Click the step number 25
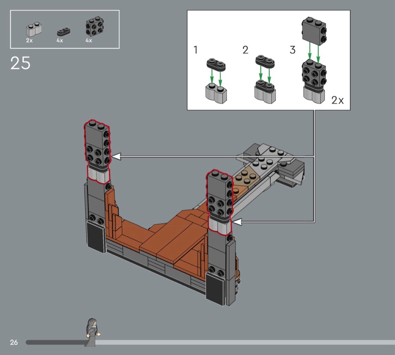395x355 pixels. 20,63
